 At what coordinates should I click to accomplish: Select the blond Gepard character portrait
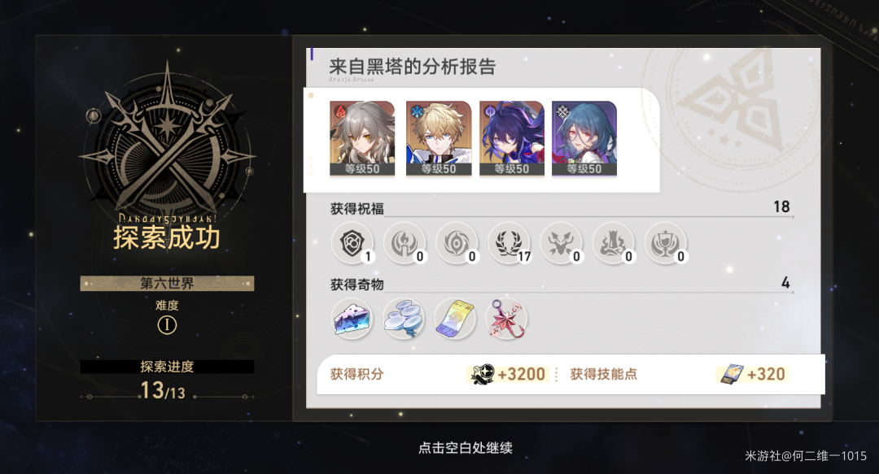tap(439, 138)
